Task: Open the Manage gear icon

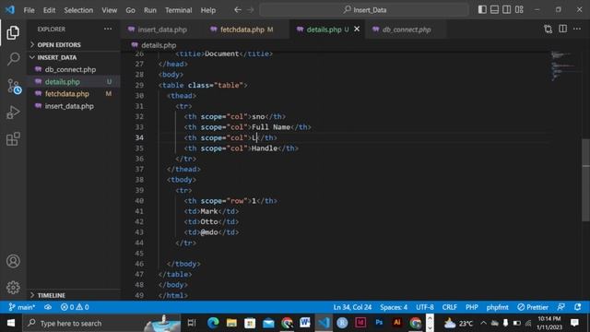Action: point(13,288)
